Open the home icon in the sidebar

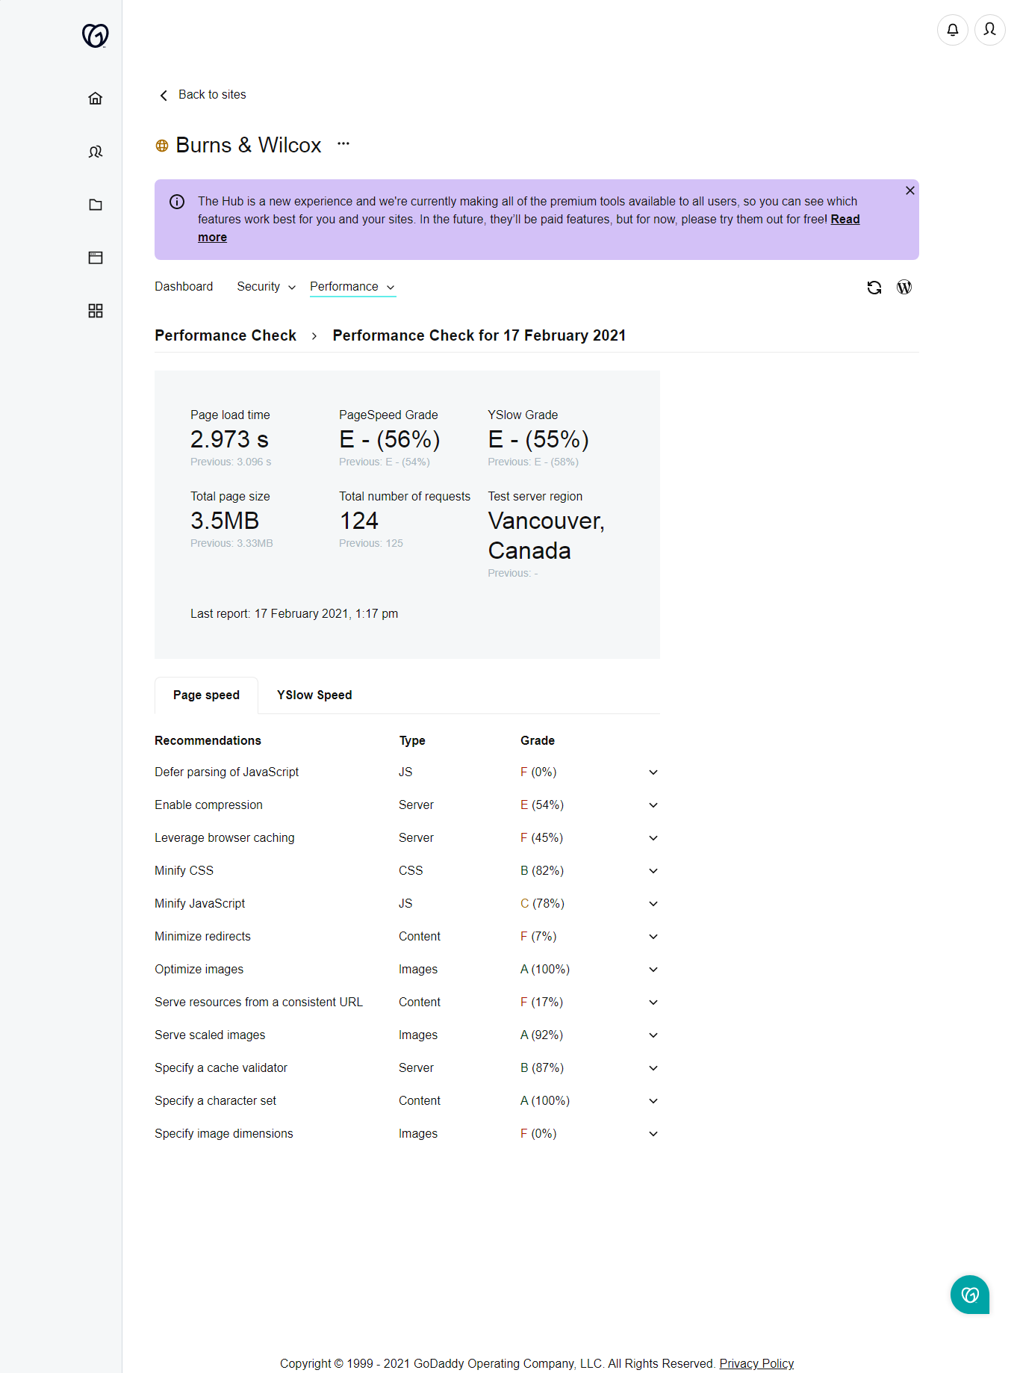[96, 99]
